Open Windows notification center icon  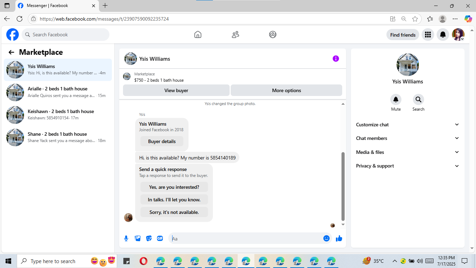point(465,261)
